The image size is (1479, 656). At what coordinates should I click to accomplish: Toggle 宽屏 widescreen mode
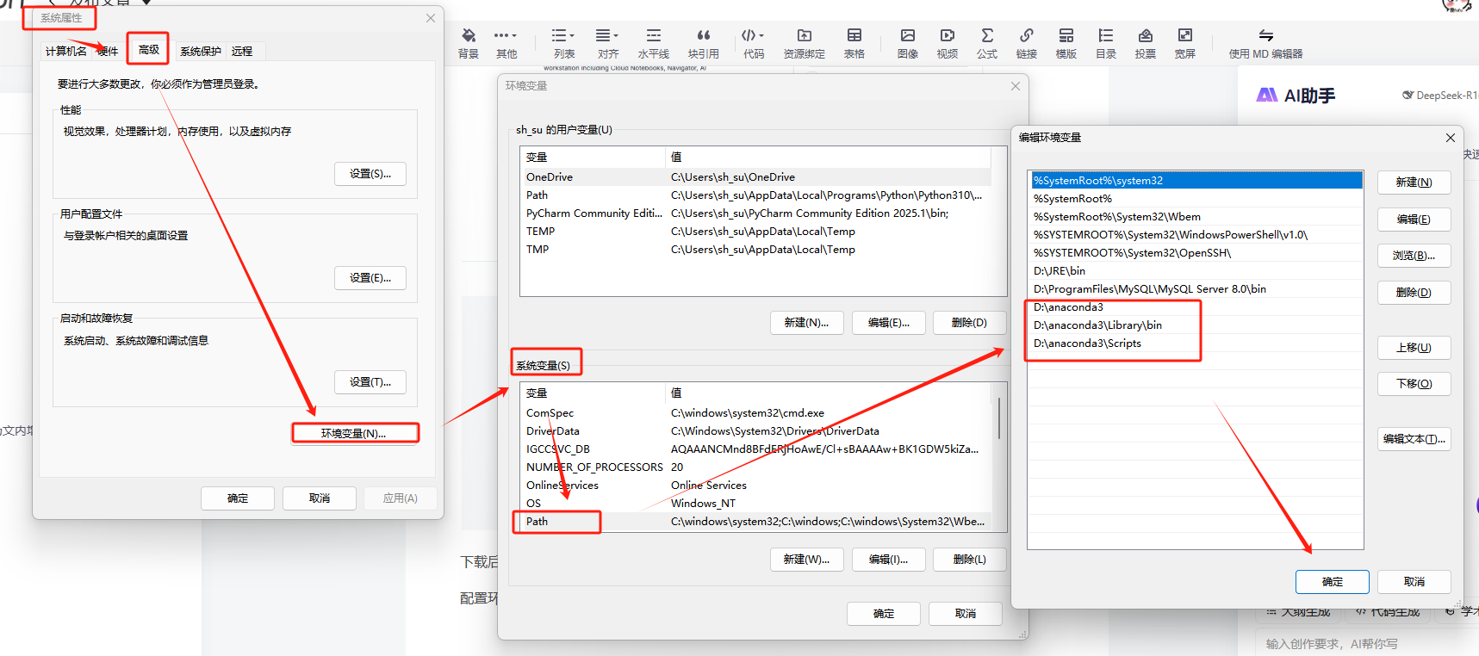(1185, 43)
